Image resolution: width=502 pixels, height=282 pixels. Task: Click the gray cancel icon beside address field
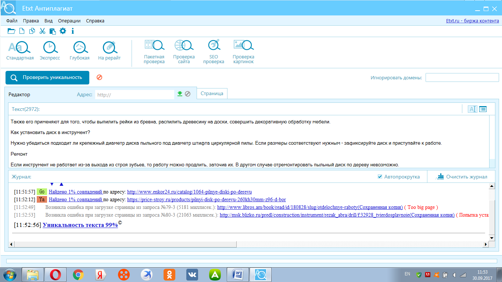[187, 94]
